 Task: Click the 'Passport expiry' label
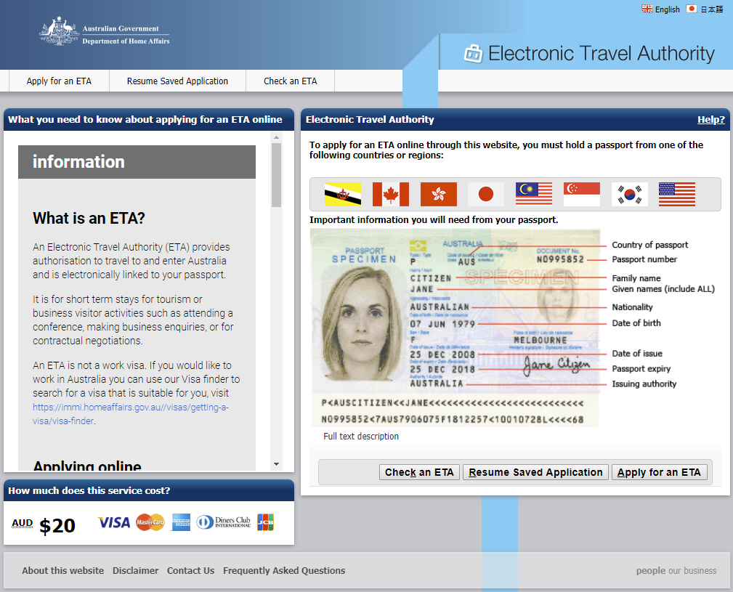click(641, 369)
